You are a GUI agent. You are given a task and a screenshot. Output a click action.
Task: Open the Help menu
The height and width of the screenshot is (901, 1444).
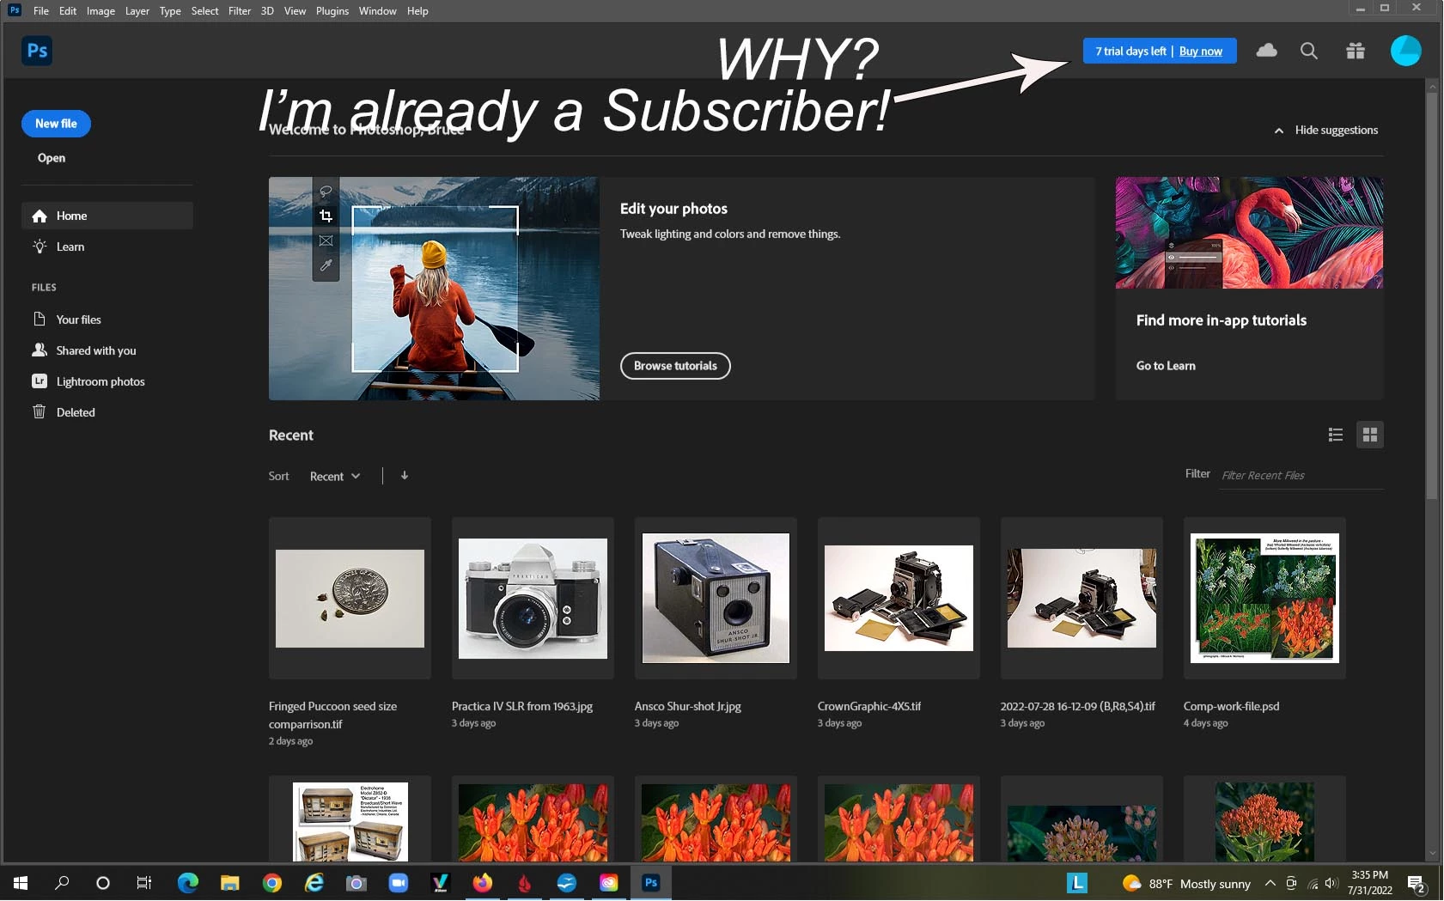pos(417,11)
